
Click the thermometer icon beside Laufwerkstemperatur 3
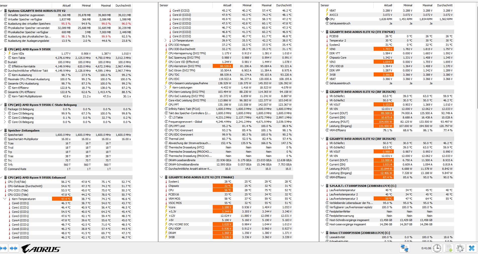(327, 199)
